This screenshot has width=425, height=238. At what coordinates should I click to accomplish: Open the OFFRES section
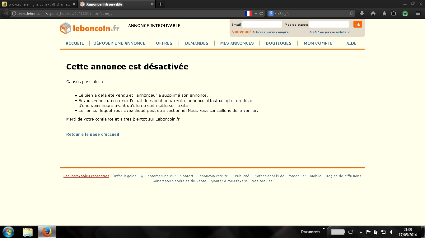pos(164,43)
